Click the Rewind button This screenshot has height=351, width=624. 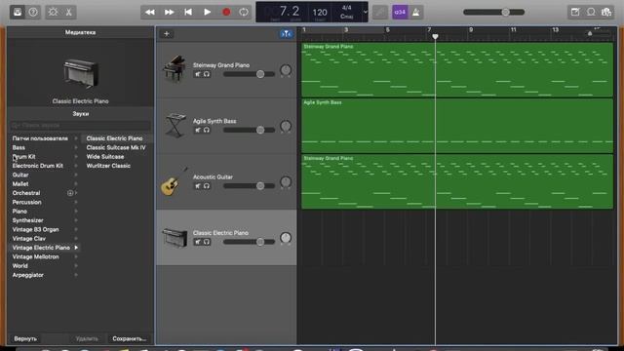150,12
